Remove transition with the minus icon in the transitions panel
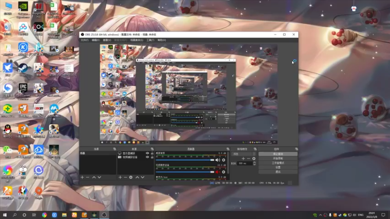Screen dimensions: 390x219 tap(249, 159)
